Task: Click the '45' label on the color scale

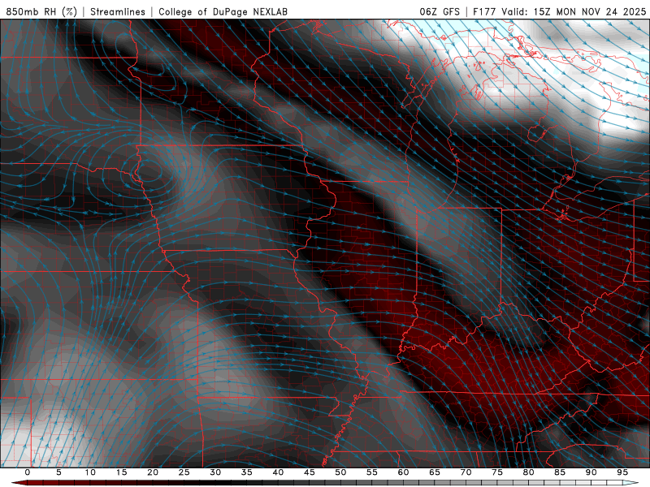Action: 310,472
